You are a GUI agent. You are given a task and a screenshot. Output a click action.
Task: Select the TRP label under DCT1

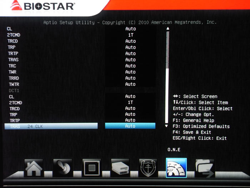(x=14, y=115)
